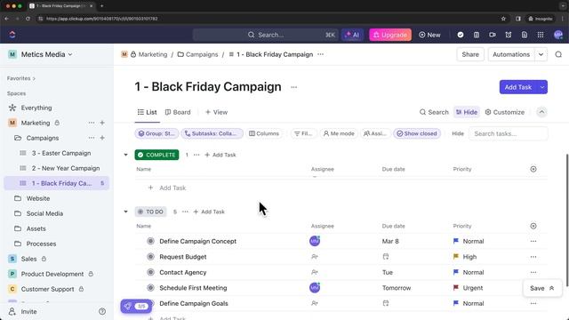This screenshot has height=320, width=569.
Task: Toggle Show closed filter
Action: 417,133
